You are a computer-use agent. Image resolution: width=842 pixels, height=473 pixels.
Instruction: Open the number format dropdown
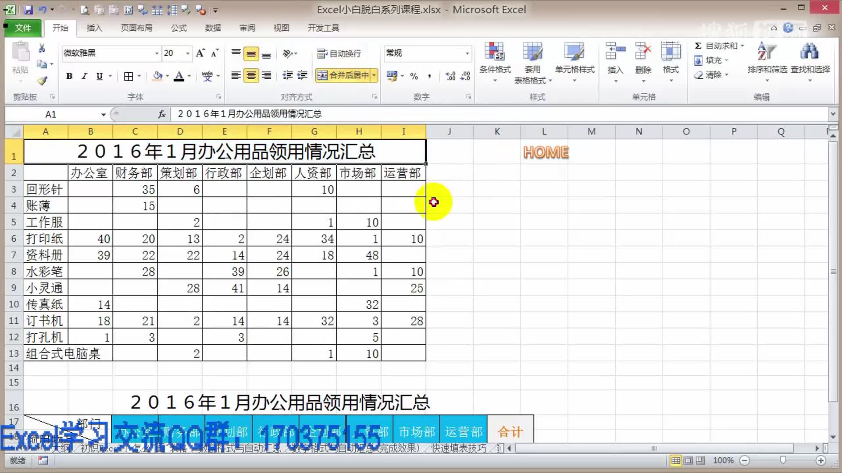[467, 53]
